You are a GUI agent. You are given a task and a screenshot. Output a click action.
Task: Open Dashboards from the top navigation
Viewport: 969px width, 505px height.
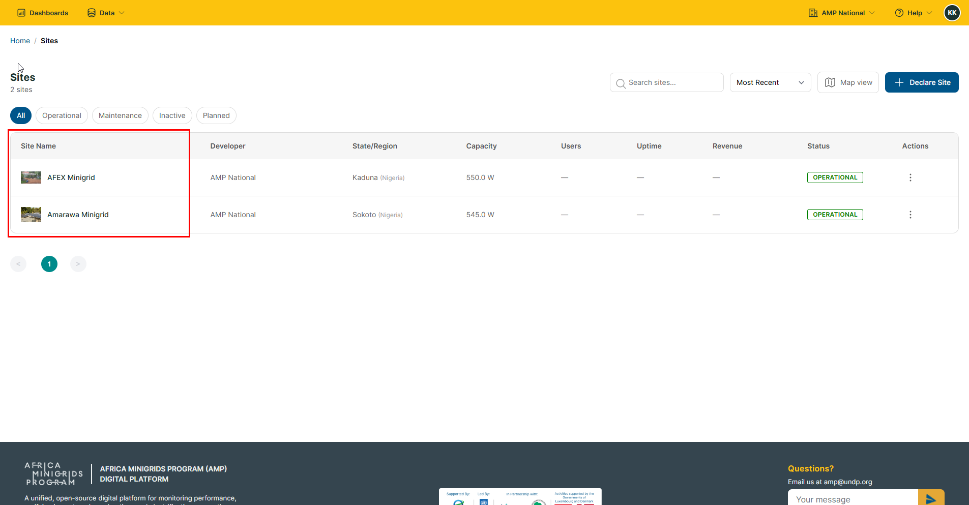(x=43, y=13)
